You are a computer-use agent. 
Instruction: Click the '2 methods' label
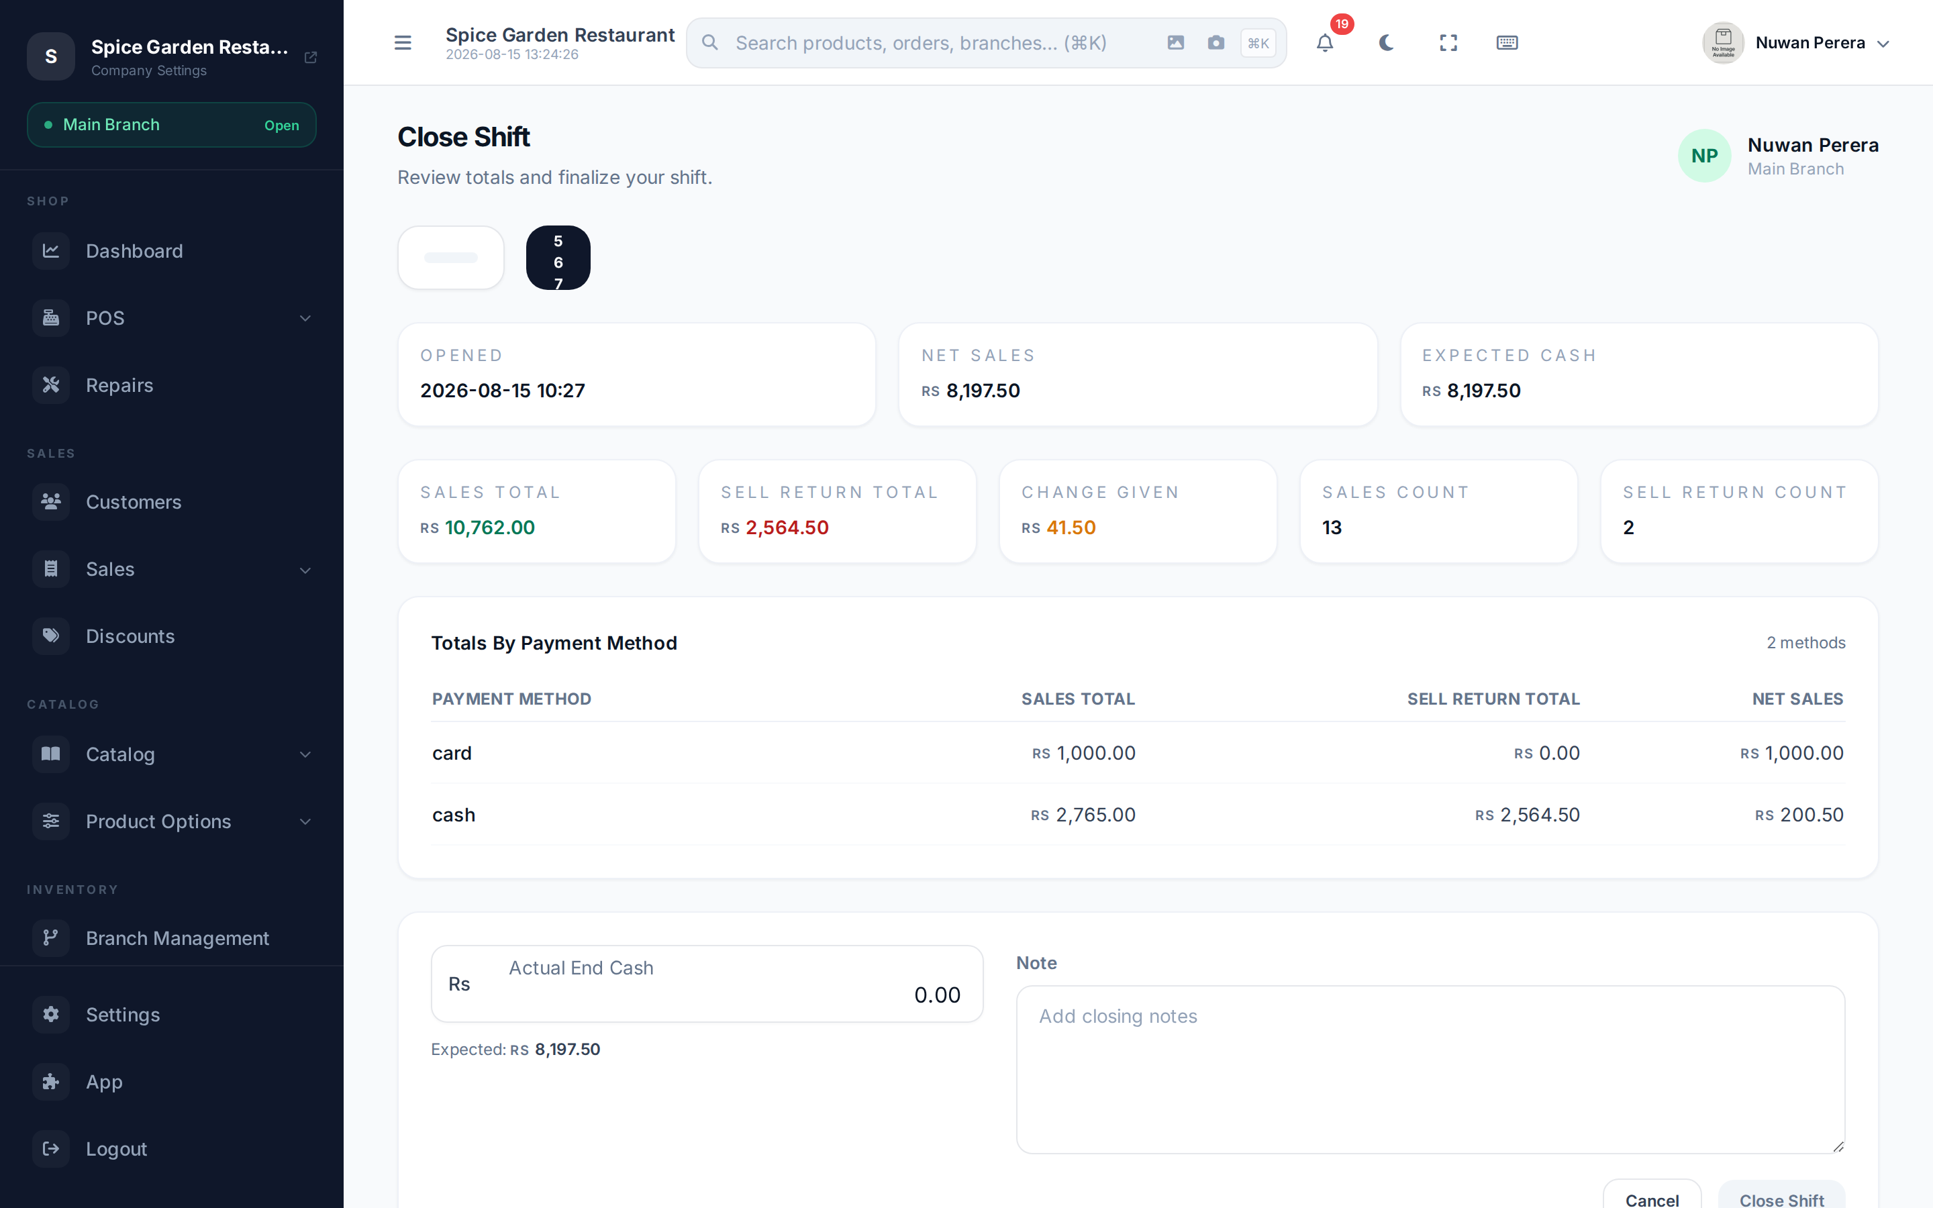click(1805, 643)
